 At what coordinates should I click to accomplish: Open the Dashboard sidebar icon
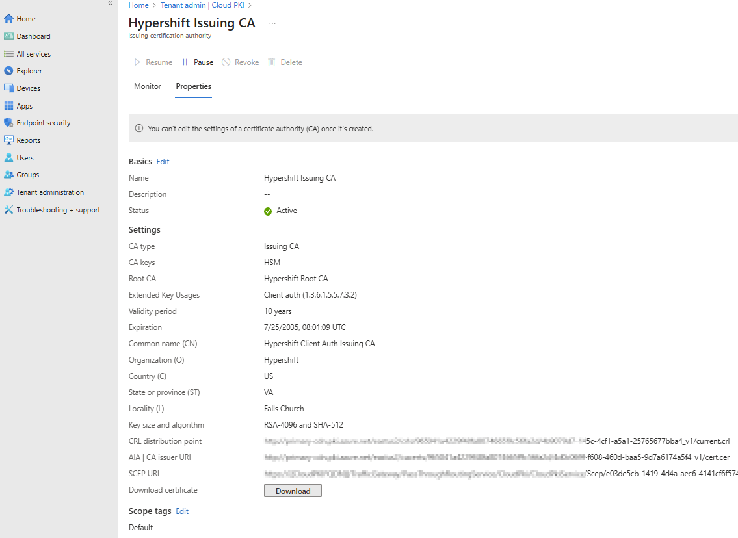pos(8,36)
